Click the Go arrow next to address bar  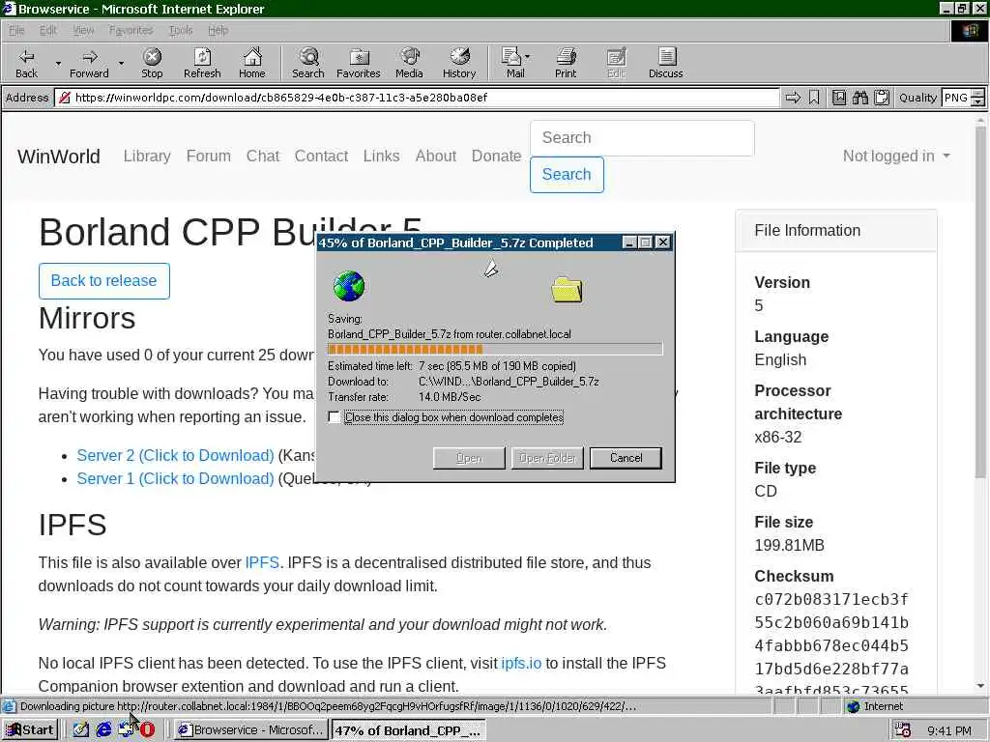[x=793, y=98]
